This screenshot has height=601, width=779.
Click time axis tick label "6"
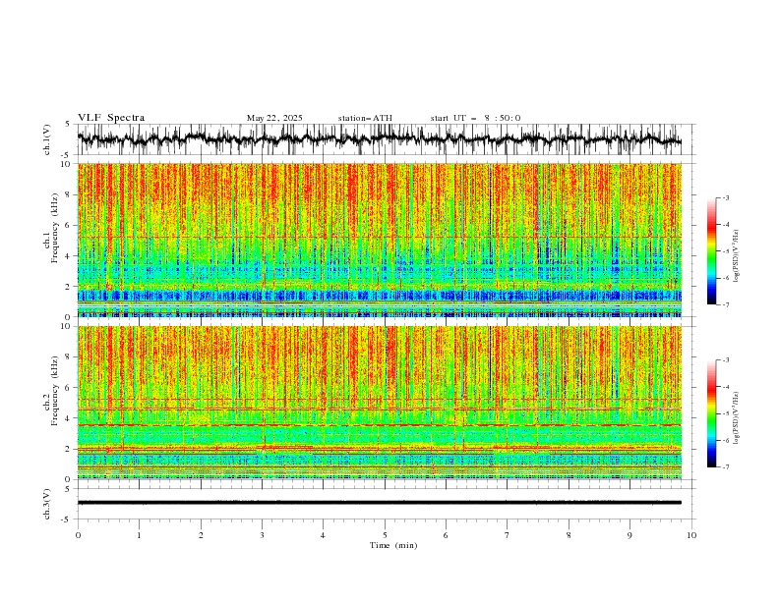click(446, 535)
